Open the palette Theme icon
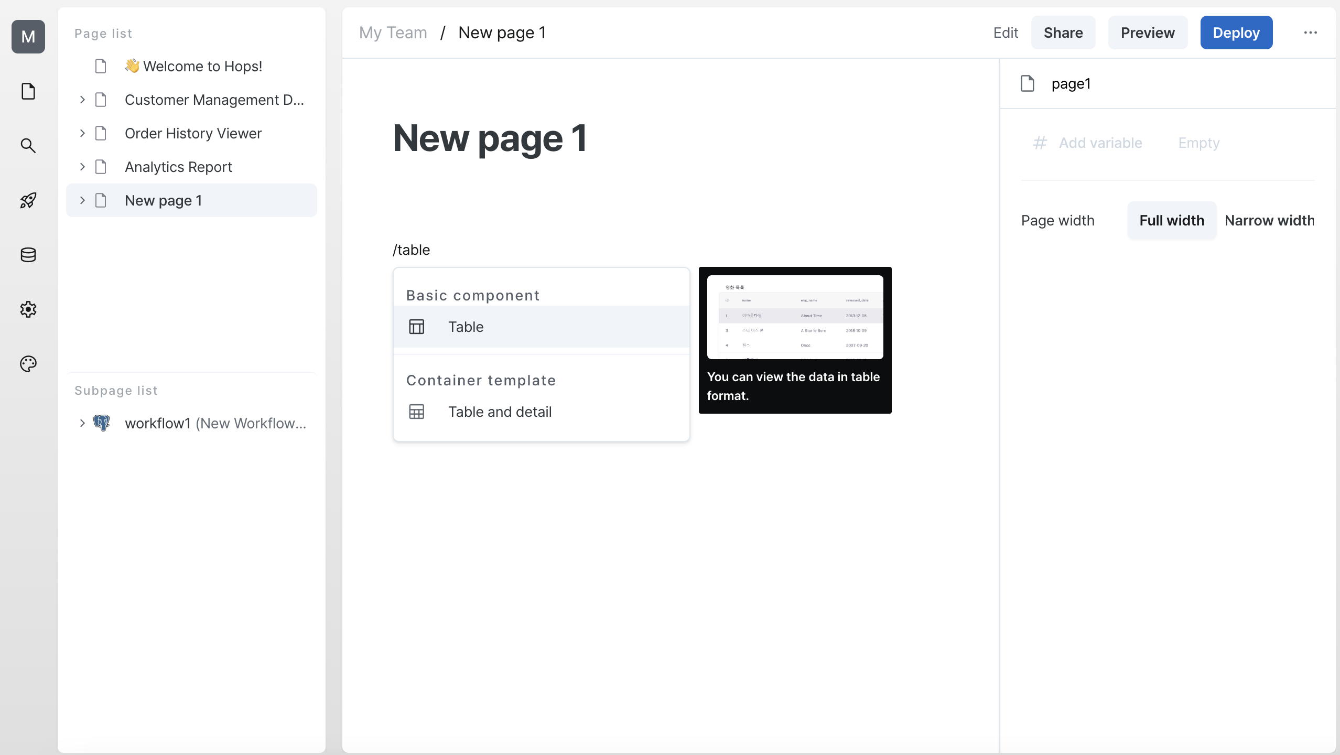This screenshot has height=755, width=1340. [x=28, y=364]
